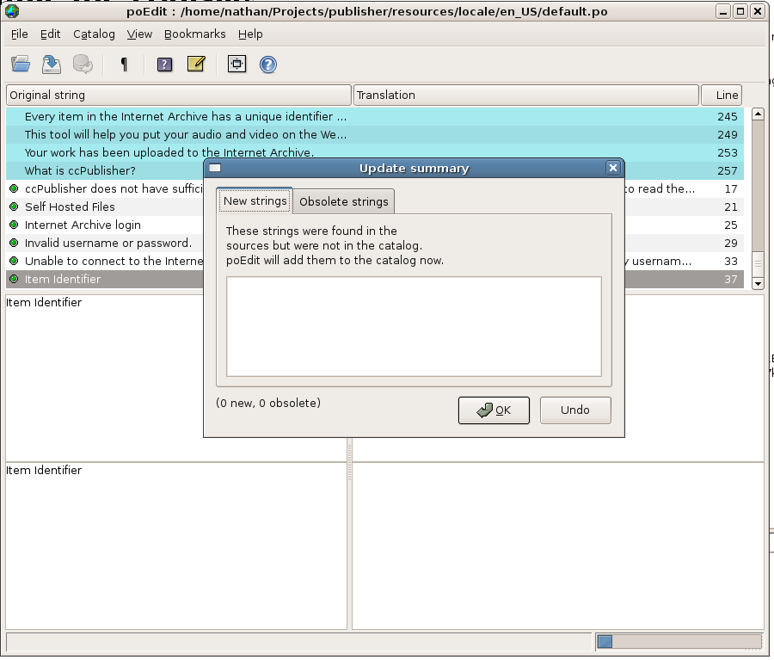Open Help via the blue question icon

[268, 65]
